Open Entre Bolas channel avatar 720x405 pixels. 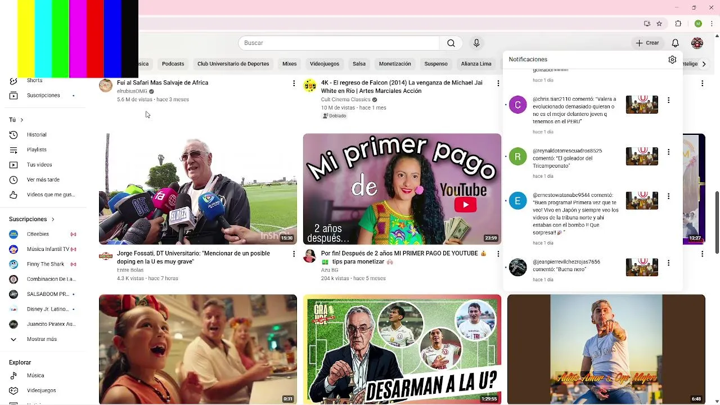tap(106, 256)
